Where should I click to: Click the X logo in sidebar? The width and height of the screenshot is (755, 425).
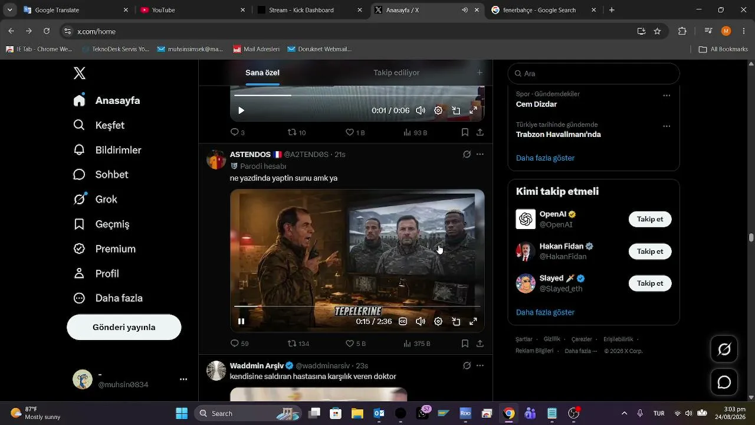coord(80,73)
